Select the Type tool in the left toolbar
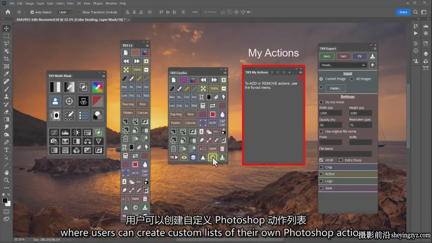432x243 pixels. [6, 150]
